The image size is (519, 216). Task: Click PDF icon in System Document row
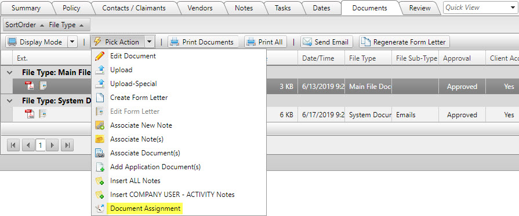[x=30, y=114]
